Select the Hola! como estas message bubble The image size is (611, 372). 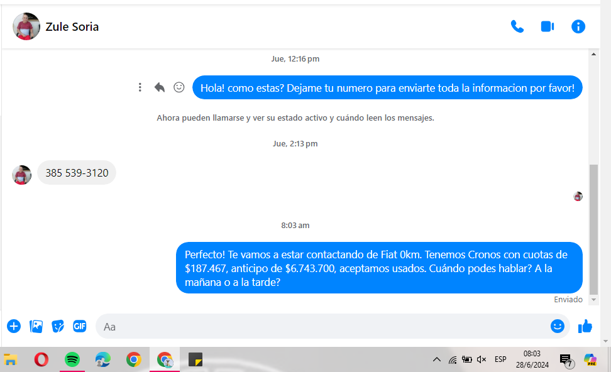(387, 87)
